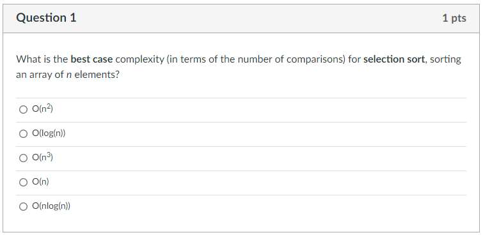Click the bold "selection sort" text
Image resolution: width=483 pixels, height=235 pixels.
tap(394, 59)
